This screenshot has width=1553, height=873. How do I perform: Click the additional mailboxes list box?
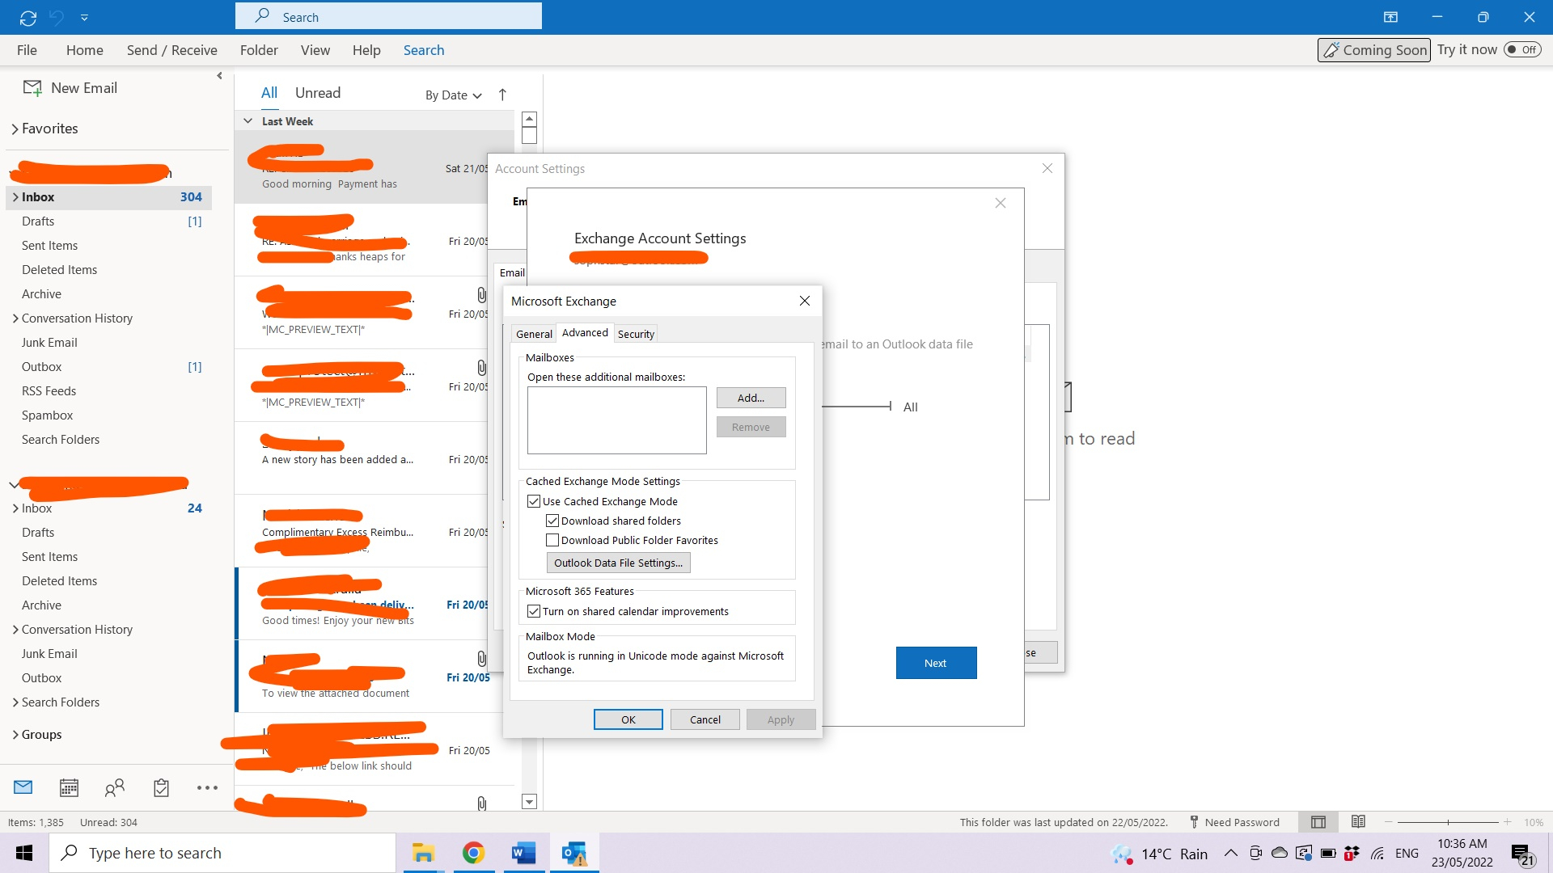pos(616,420)
